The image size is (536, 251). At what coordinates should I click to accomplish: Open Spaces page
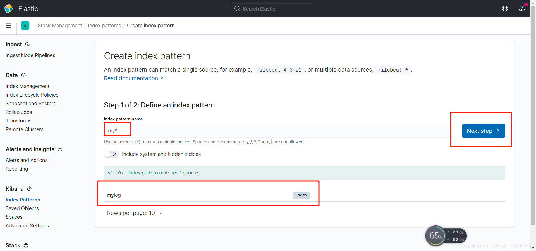tap(14, 217)
